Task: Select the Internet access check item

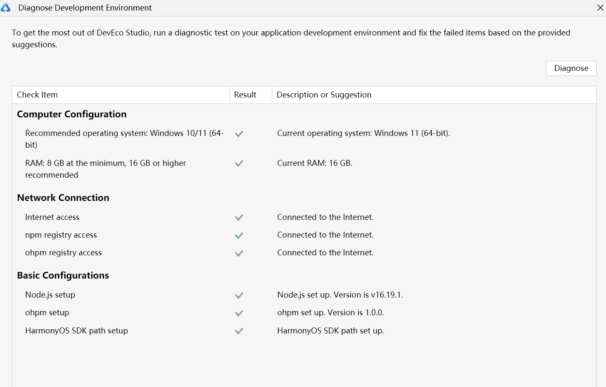Action: (x=52, y=217)
